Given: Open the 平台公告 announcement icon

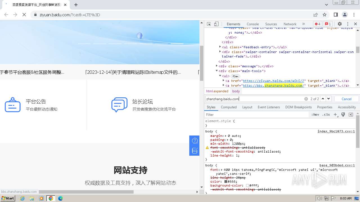Looking at the screenshot, I should (13, 105).
